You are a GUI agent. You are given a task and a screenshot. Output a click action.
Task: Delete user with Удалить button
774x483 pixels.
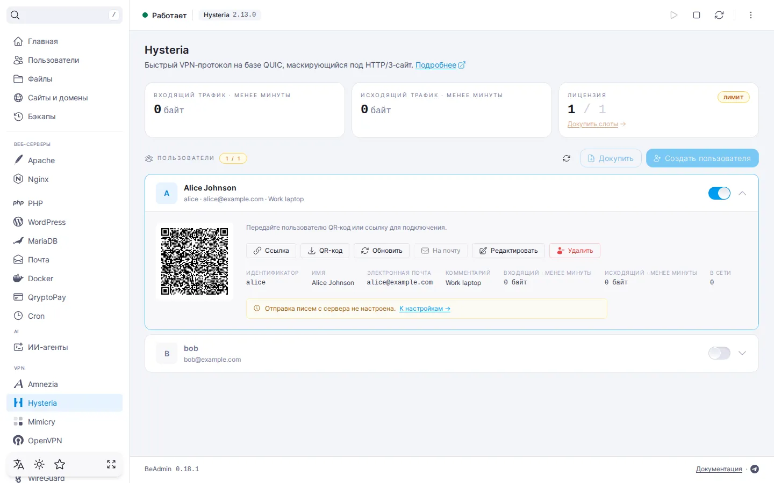click(x=575, y=251)
